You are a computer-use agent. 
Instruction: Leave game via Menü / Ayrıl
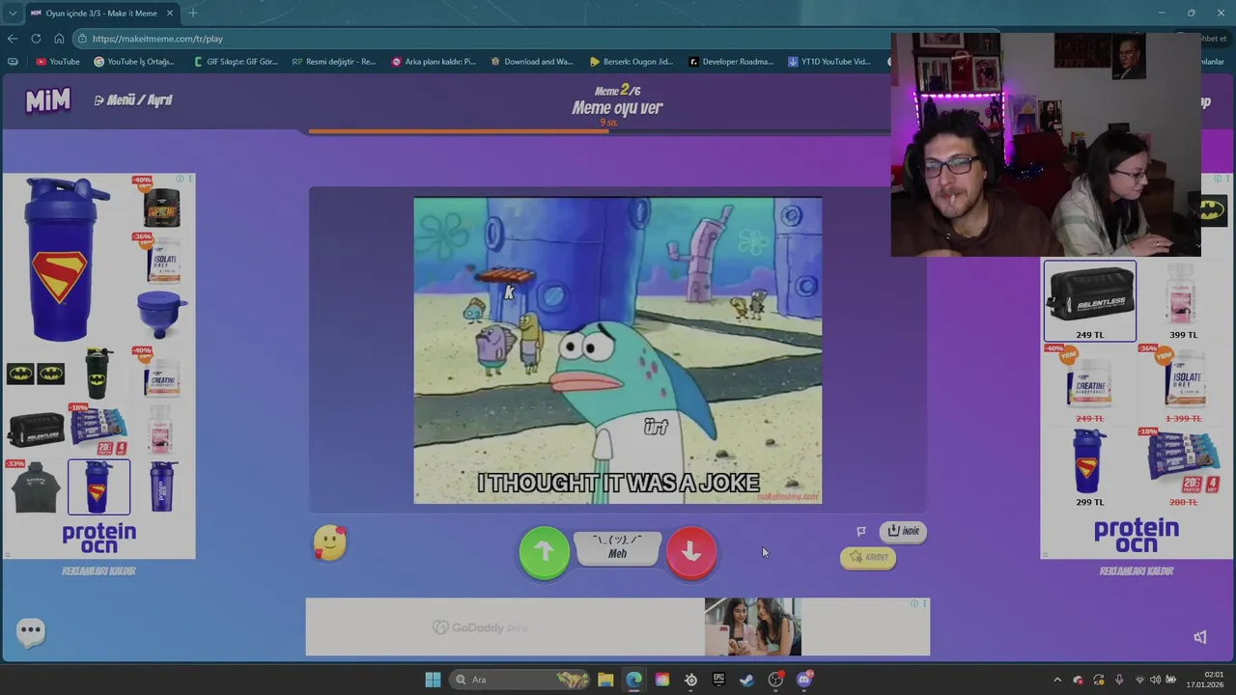tap(133, 100)
